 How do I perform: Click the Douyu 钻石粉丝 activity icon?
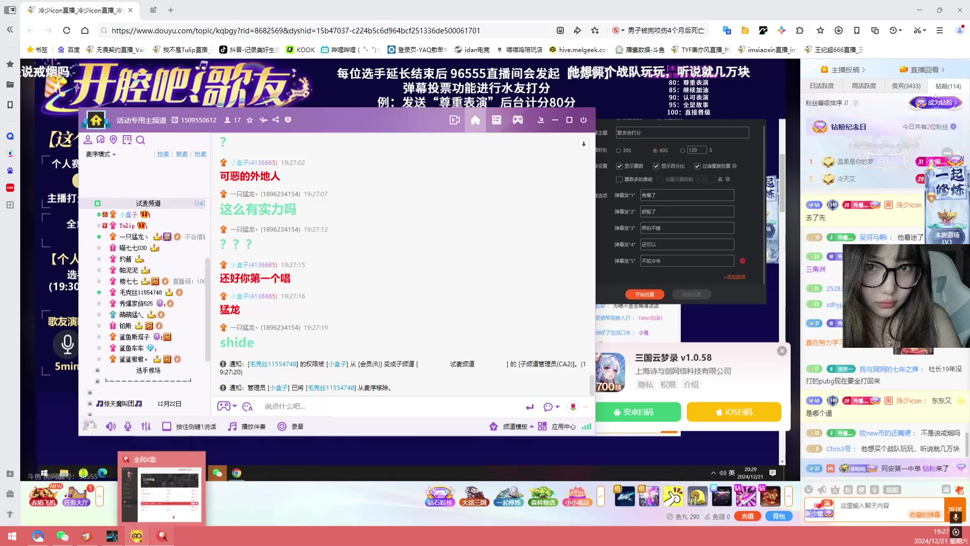(440, 496)
